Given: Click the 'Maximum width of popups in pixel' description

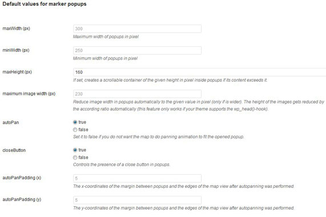Looking at the screenshot, I should pos(106,37).
